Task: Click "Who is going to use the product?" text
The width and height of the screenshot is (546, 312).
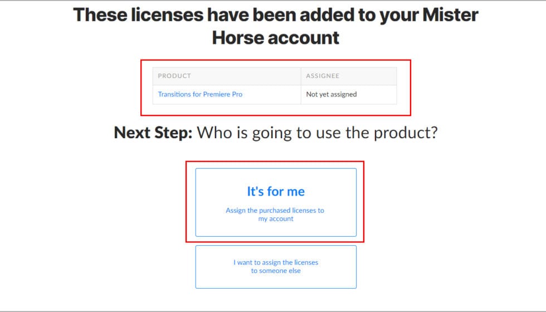Action: [x=318, y=133]
